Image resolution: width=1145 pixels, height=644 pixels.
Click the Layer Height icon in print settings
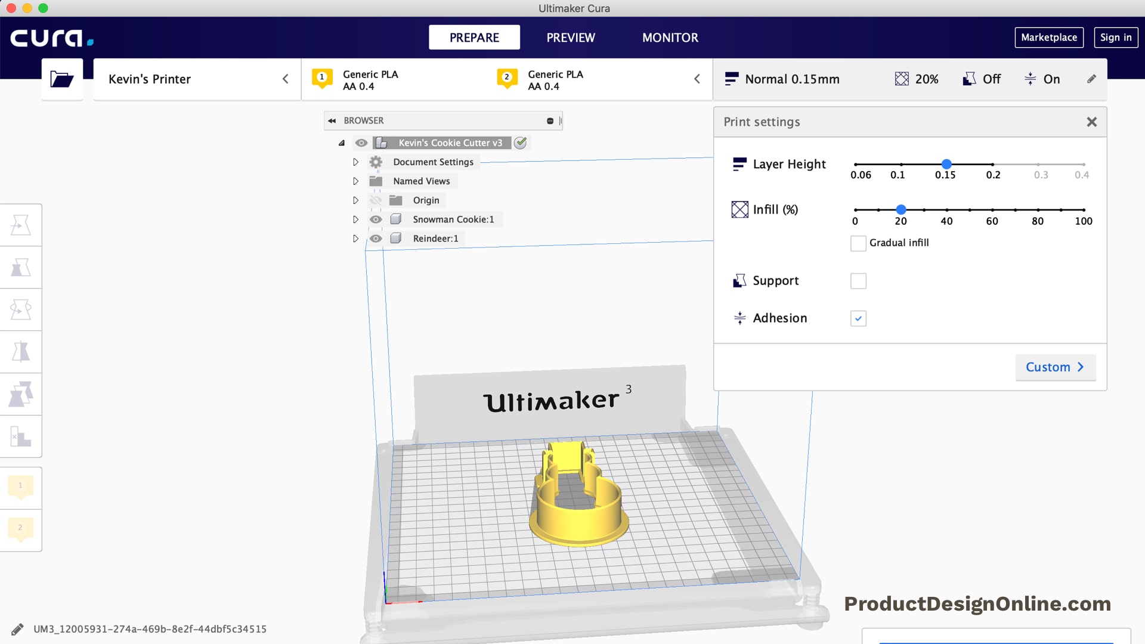(739, 164)
